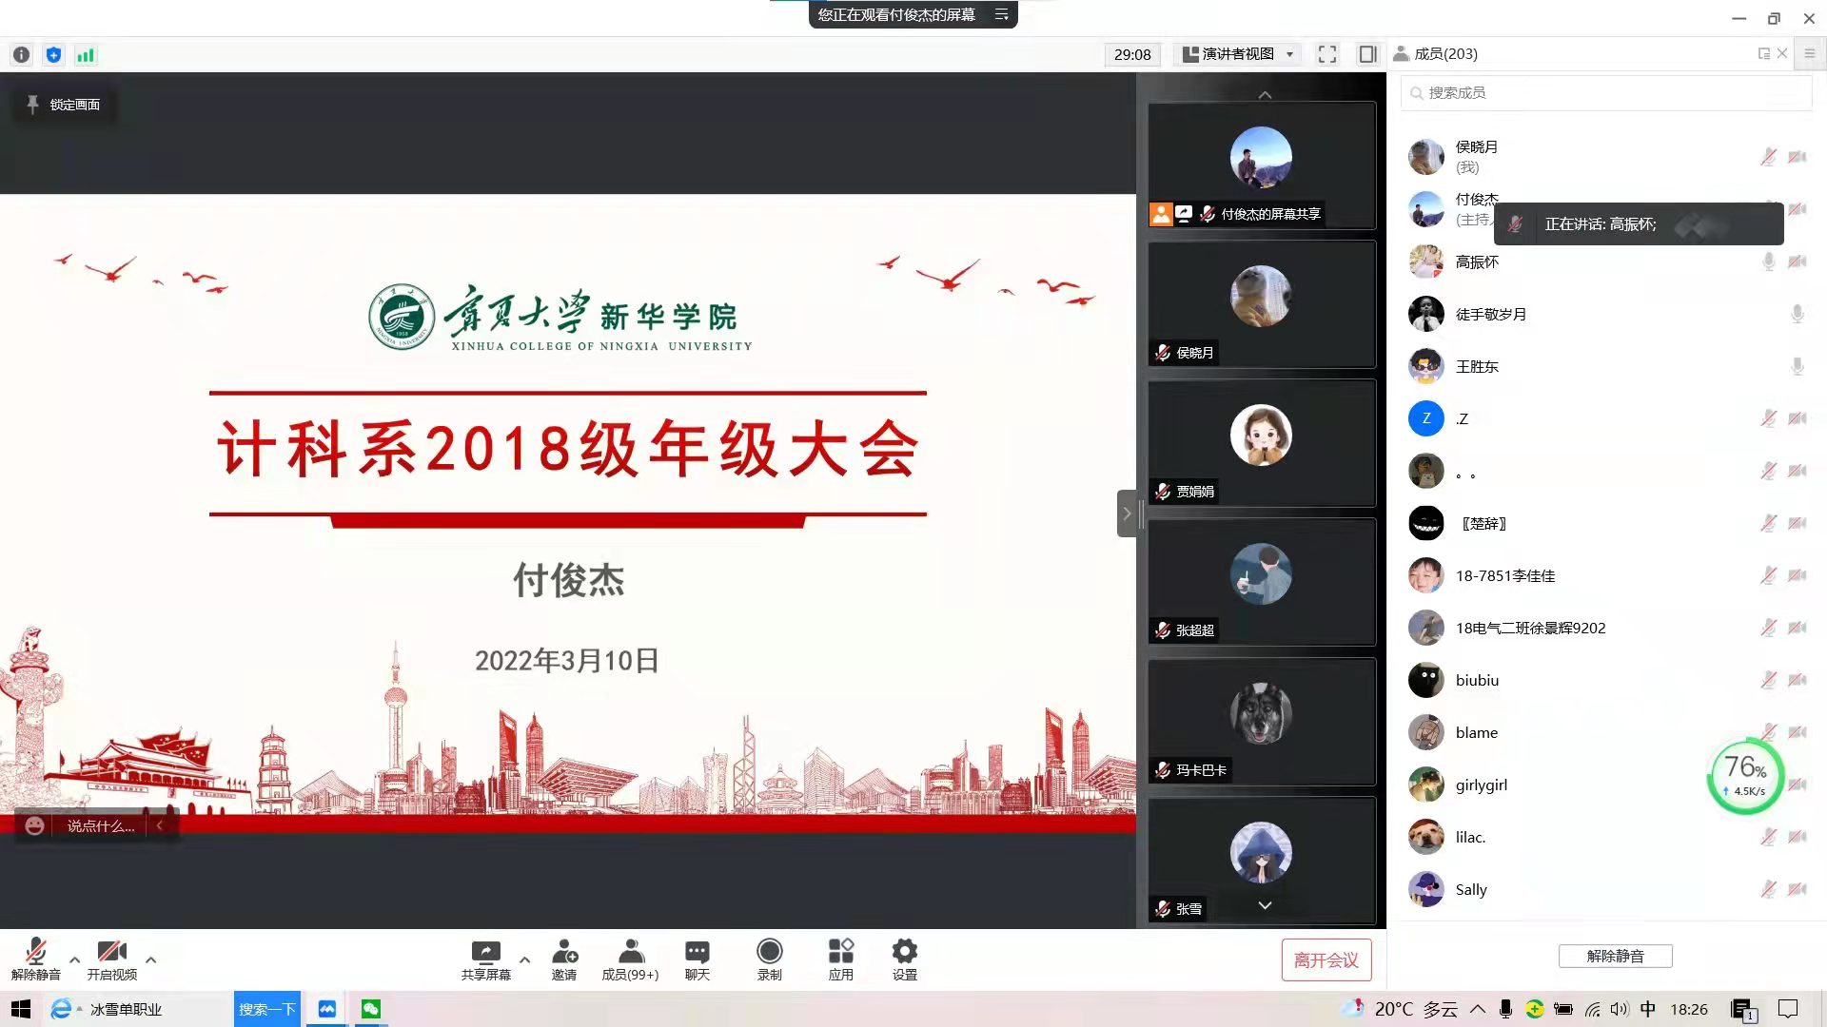Expand video options arrow next to 开启视频
This screenshot has height=1027, width=1827.
tap(150, 959)
